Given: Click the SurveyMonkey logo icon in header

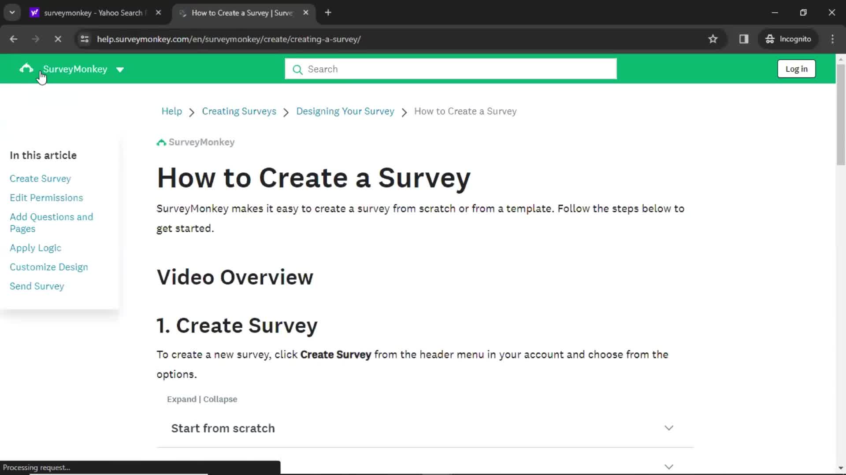Looking at the screenshot, I should [x=26, y=68].
